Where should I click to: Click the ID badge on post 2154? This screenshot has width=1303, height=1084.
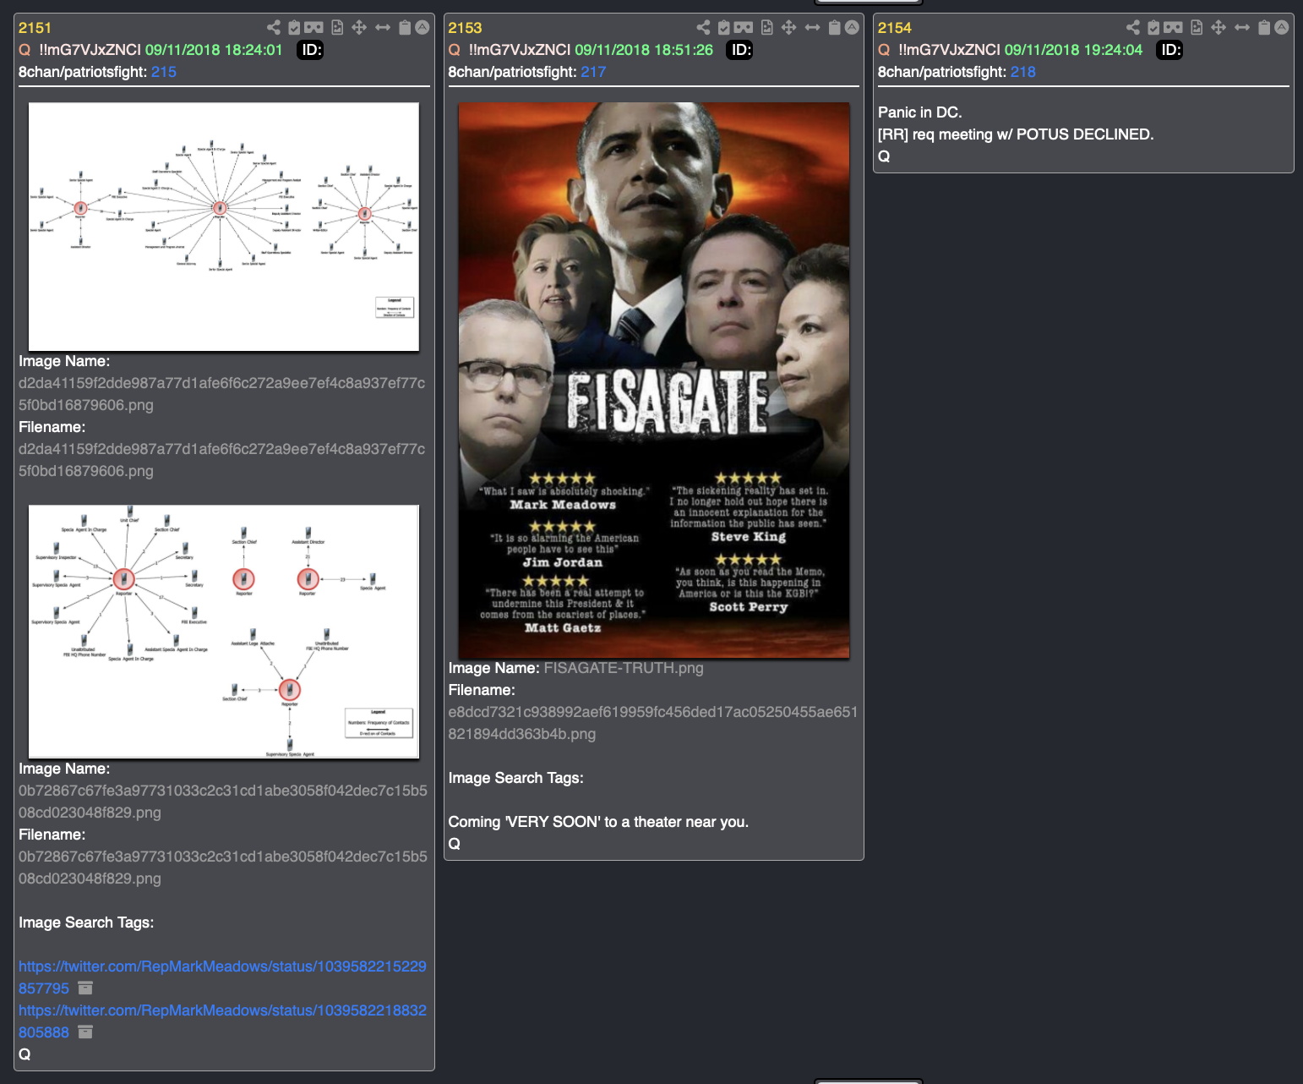point(1171,50)
